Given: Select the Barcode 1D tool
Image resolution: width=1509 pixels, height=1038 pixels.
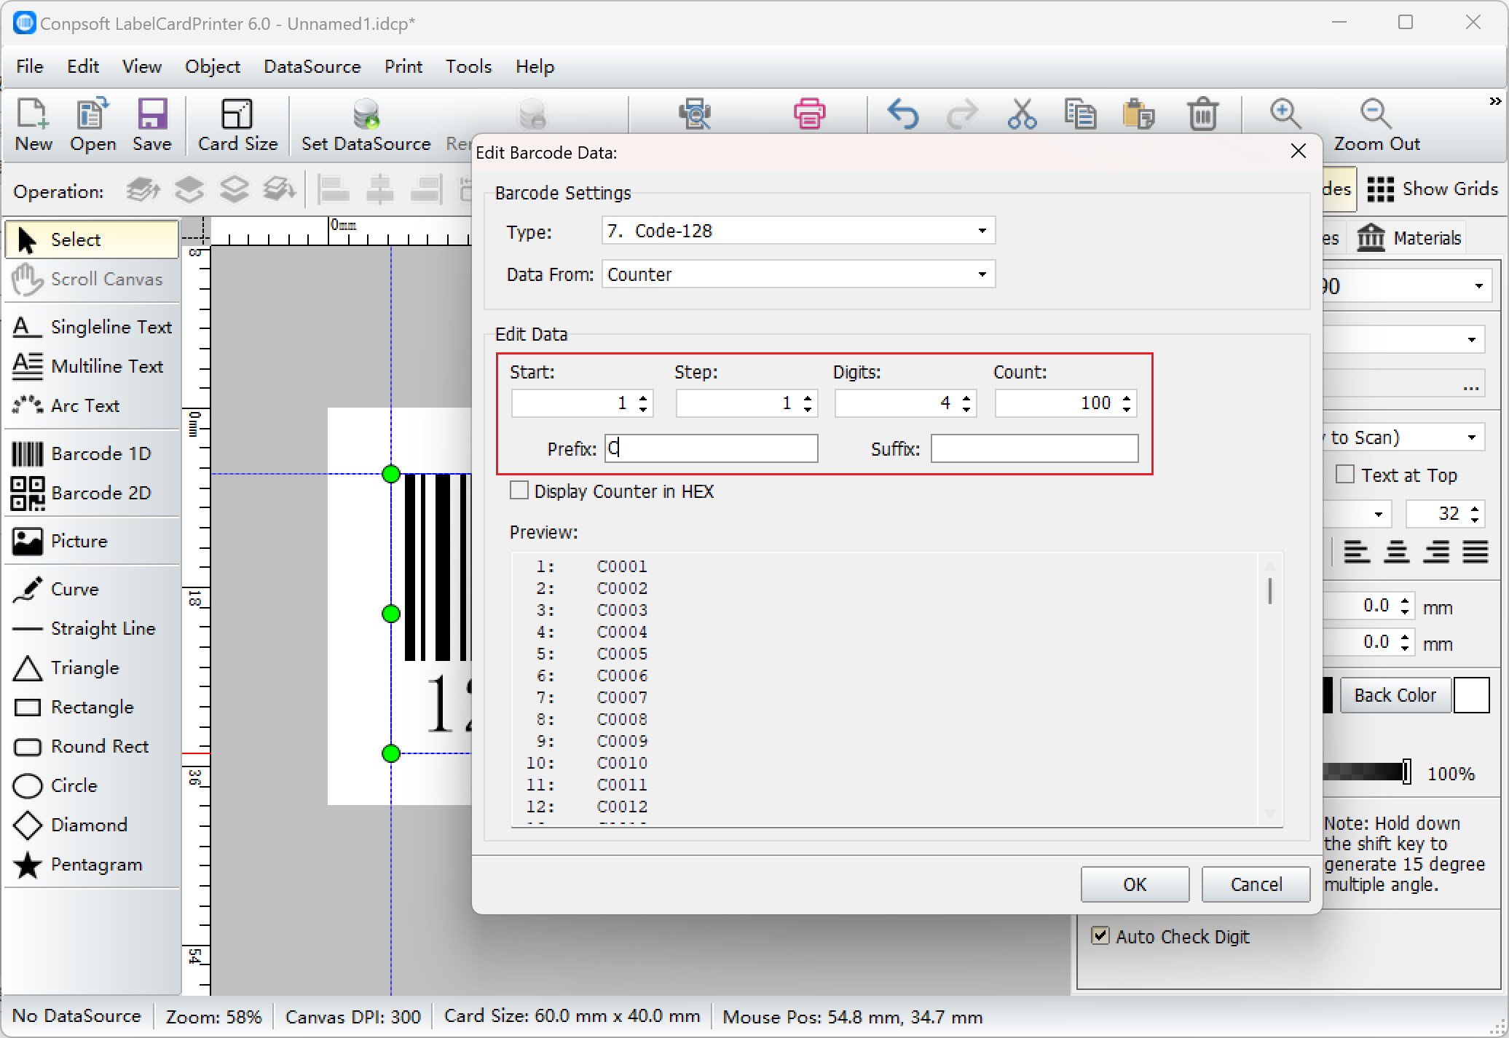Looking at the screenshot, I should [x=92, y=453].
